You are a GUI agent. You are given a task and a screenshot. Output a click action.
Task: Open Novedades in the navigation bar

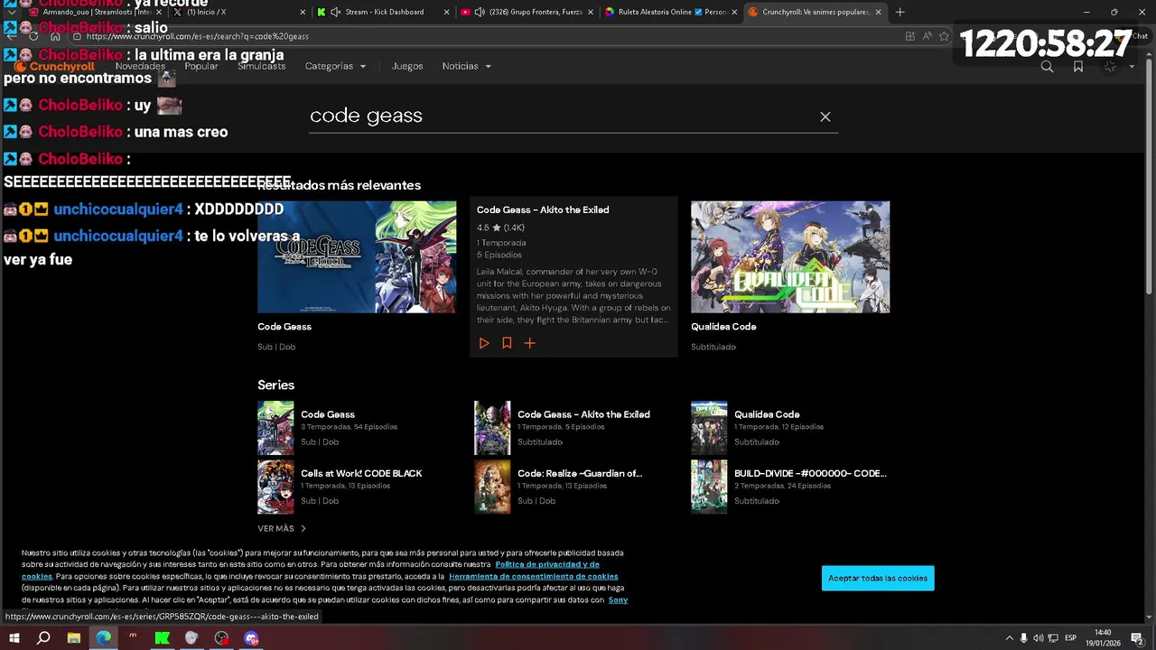(x=140, y=66)
